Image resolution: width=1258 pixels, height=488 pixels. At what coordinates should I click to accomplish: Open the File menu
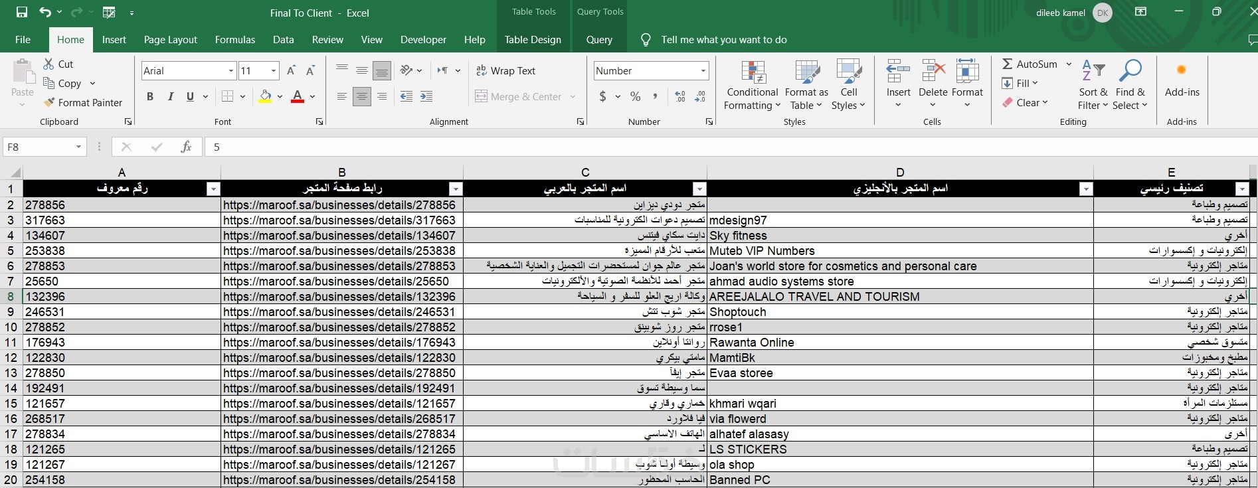23,39
